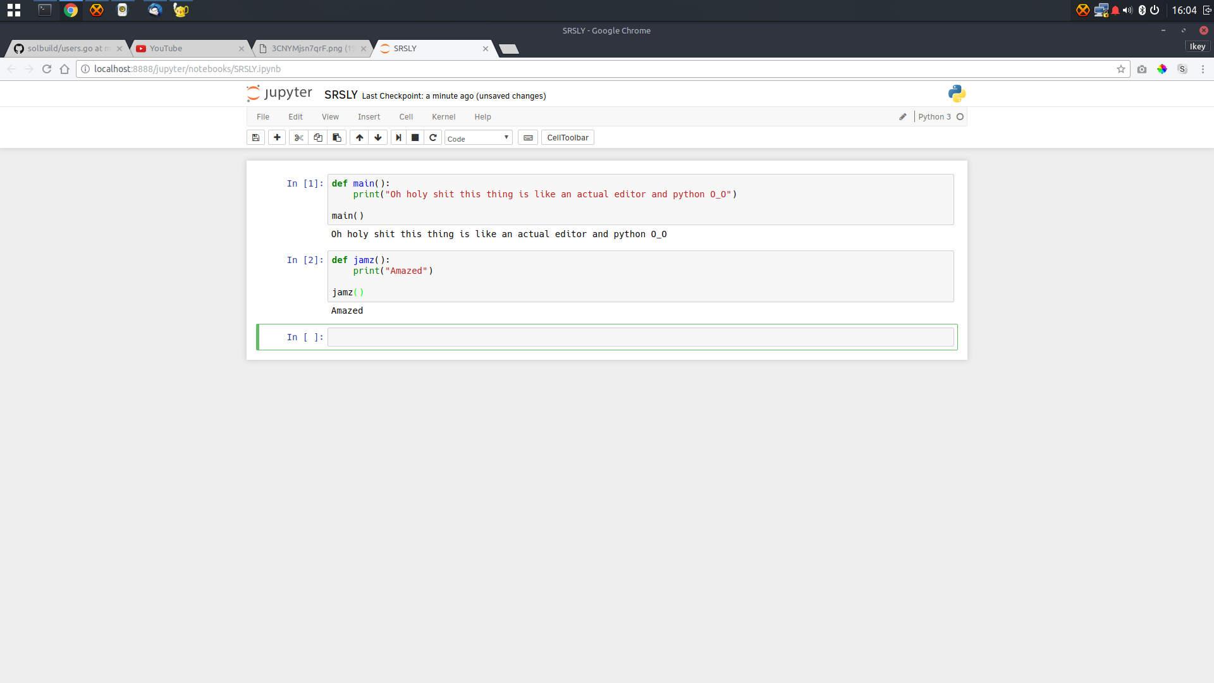Open Bluetooth indicator in system tray
The width and height of the screenshot is (1214, 683).
click(1142, 10)
